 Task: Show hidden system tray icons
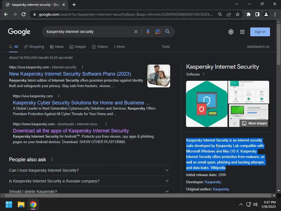tap(241, 204)
